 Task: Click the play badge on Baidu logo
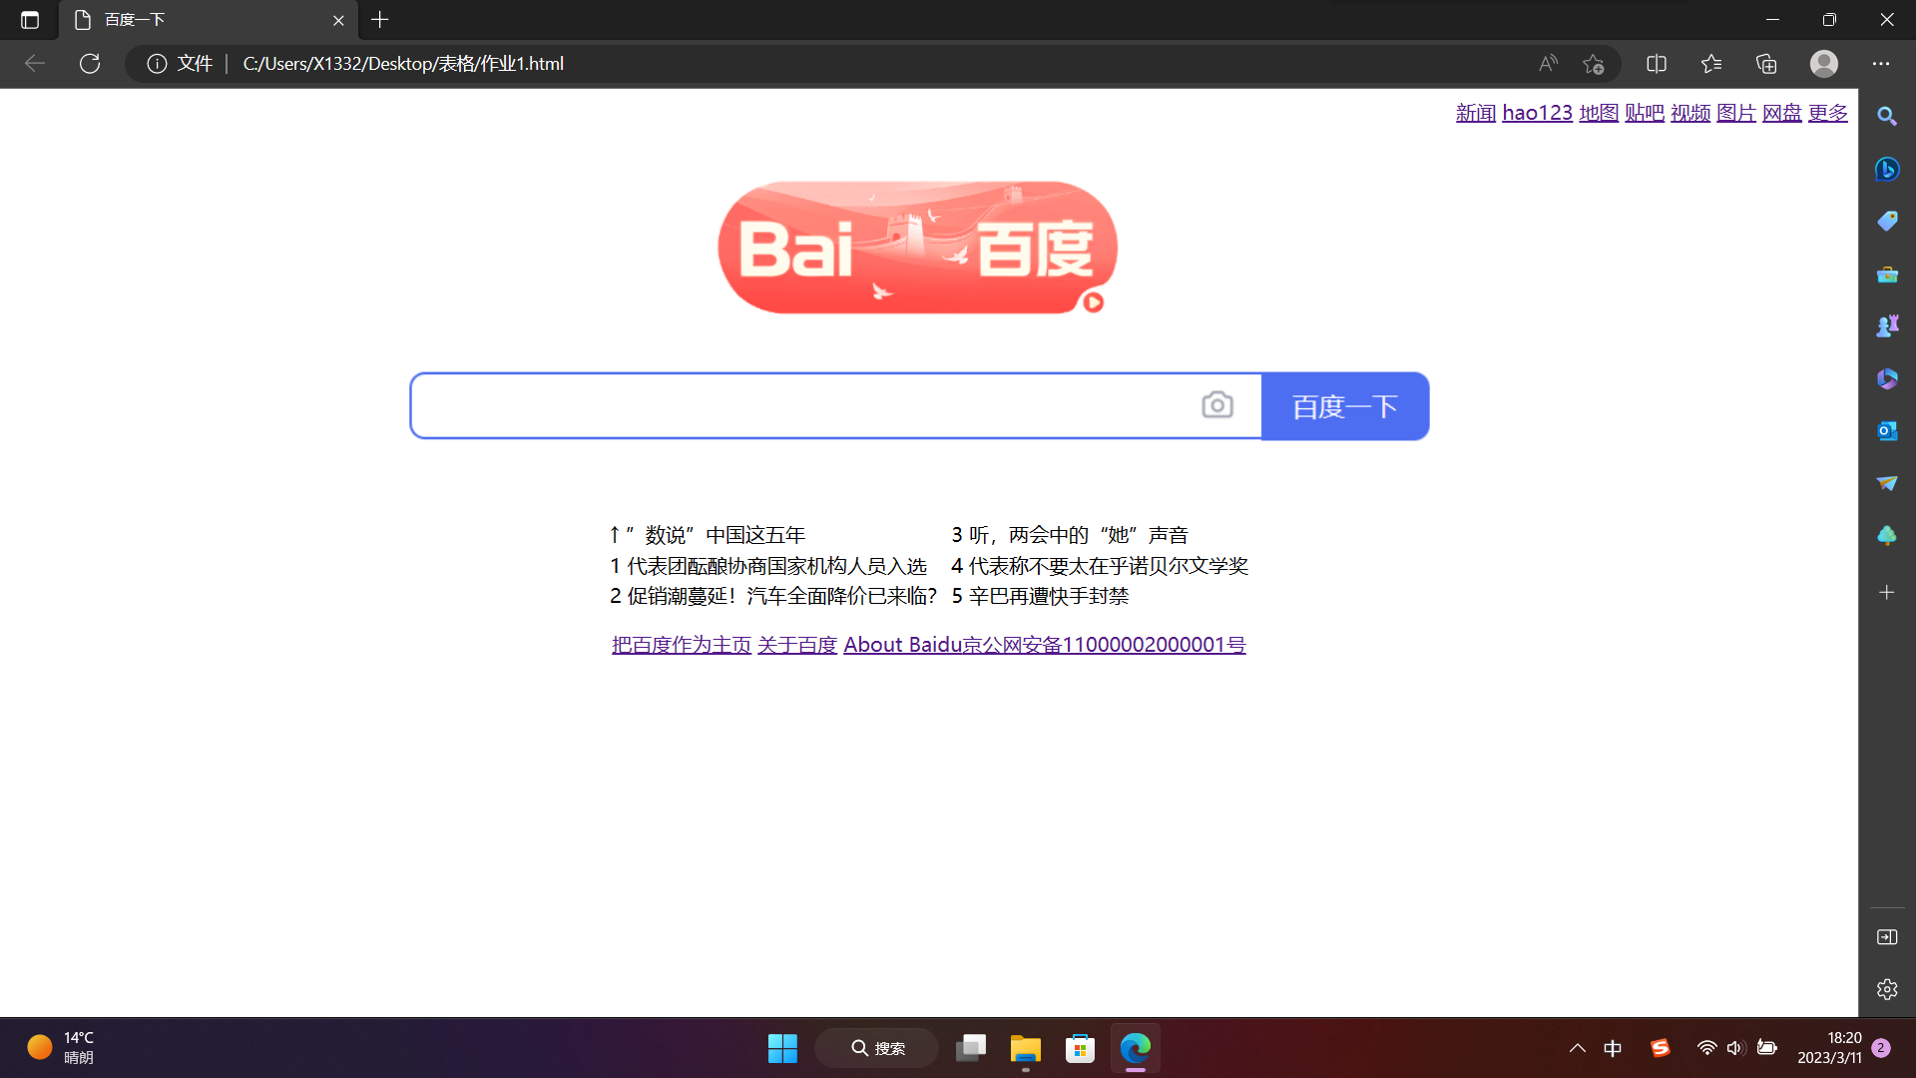(1094, 302)
